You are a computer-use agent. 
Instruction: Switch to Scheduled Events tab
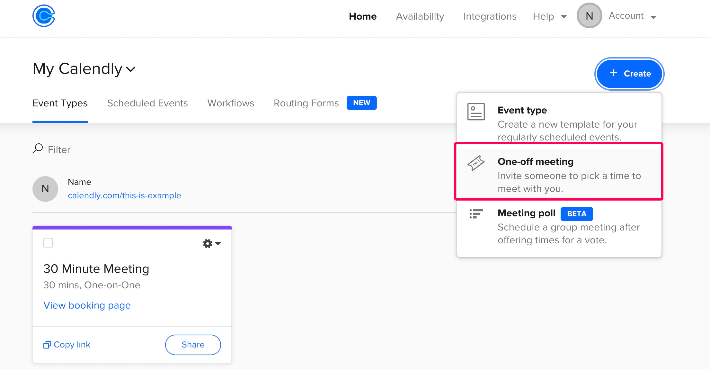147,103
